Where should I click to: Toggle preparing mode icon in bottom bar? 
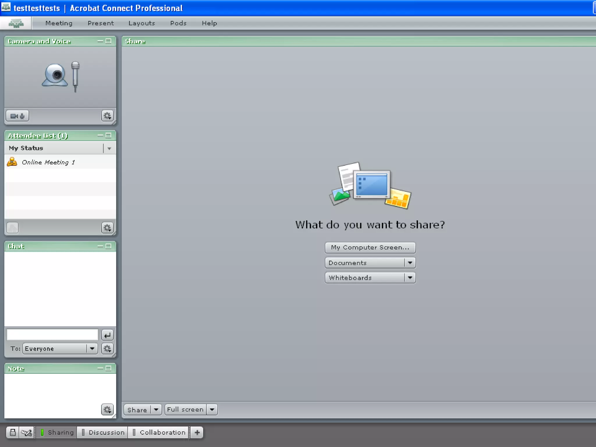click(x=26, y=432)
